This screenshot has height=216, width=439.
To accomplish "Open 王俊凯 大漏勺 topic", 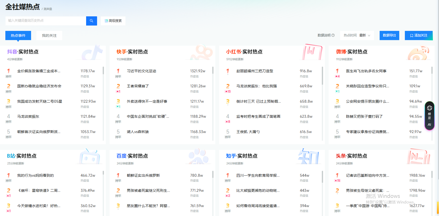I will coord(248,132).
